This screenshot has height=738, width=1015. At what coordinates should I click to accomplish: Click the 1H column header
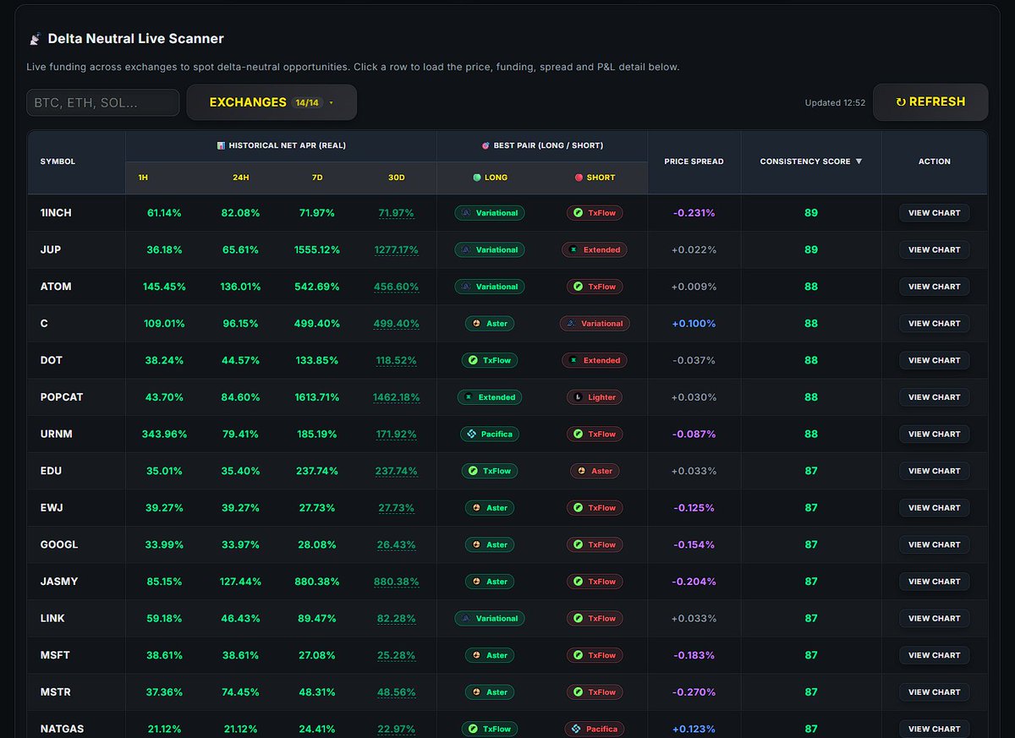(142, 178)
